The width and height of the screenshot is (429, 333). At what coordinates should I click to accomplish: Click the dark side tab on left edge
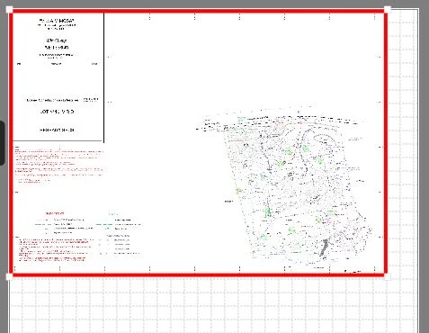point(2,143)
